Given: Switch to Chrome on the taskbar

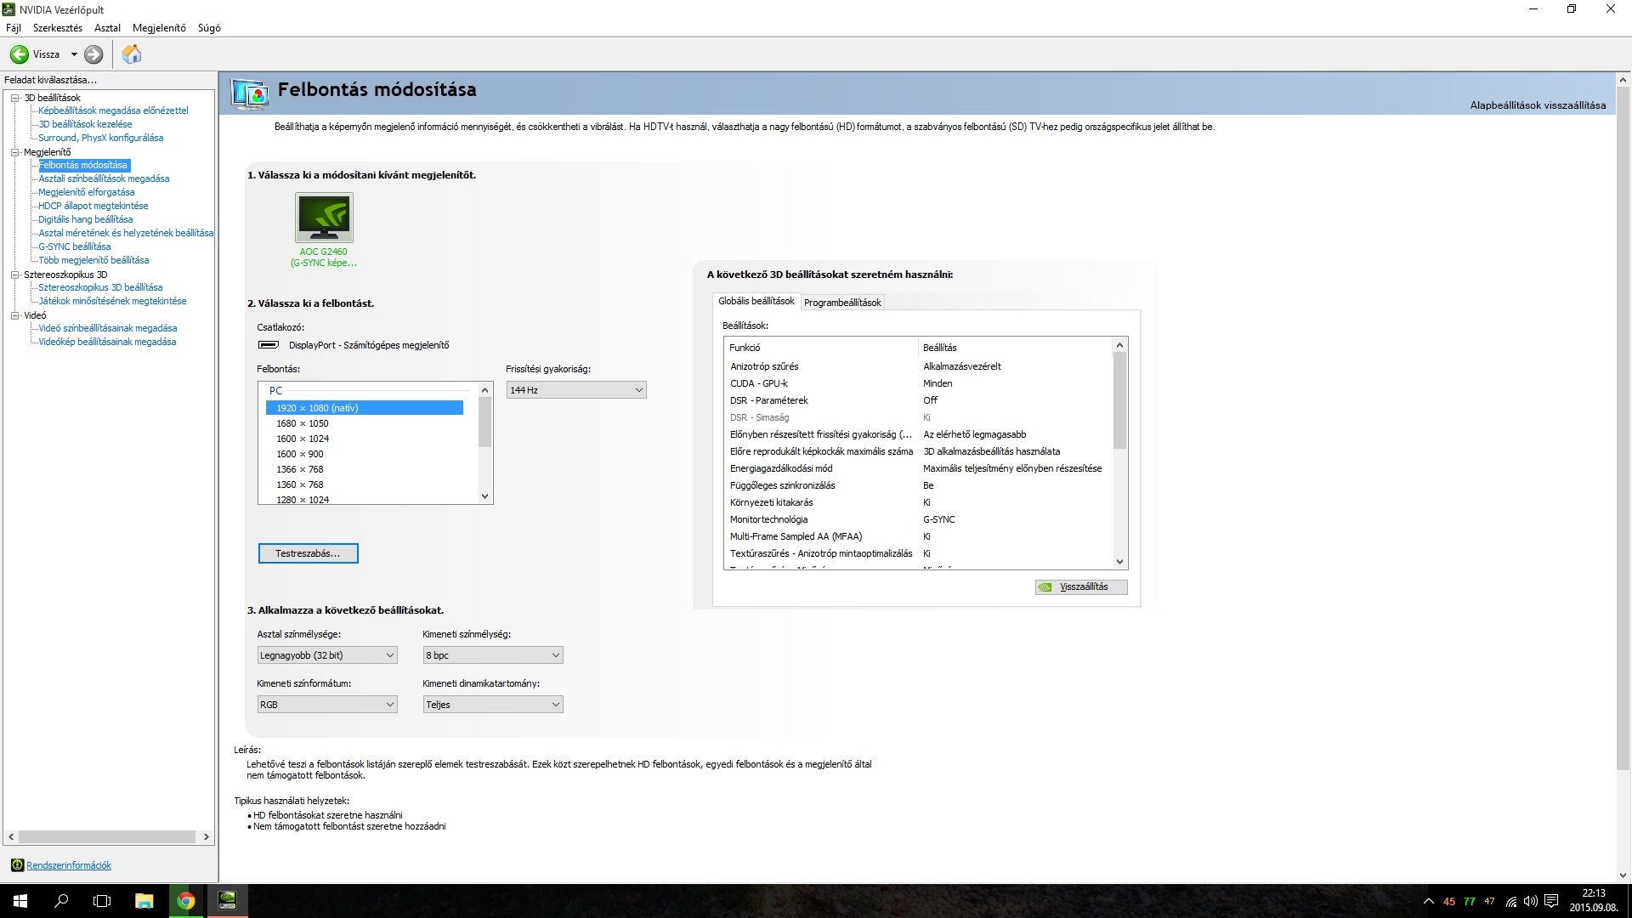Looking at the screenshot, I should click(185, 901).
